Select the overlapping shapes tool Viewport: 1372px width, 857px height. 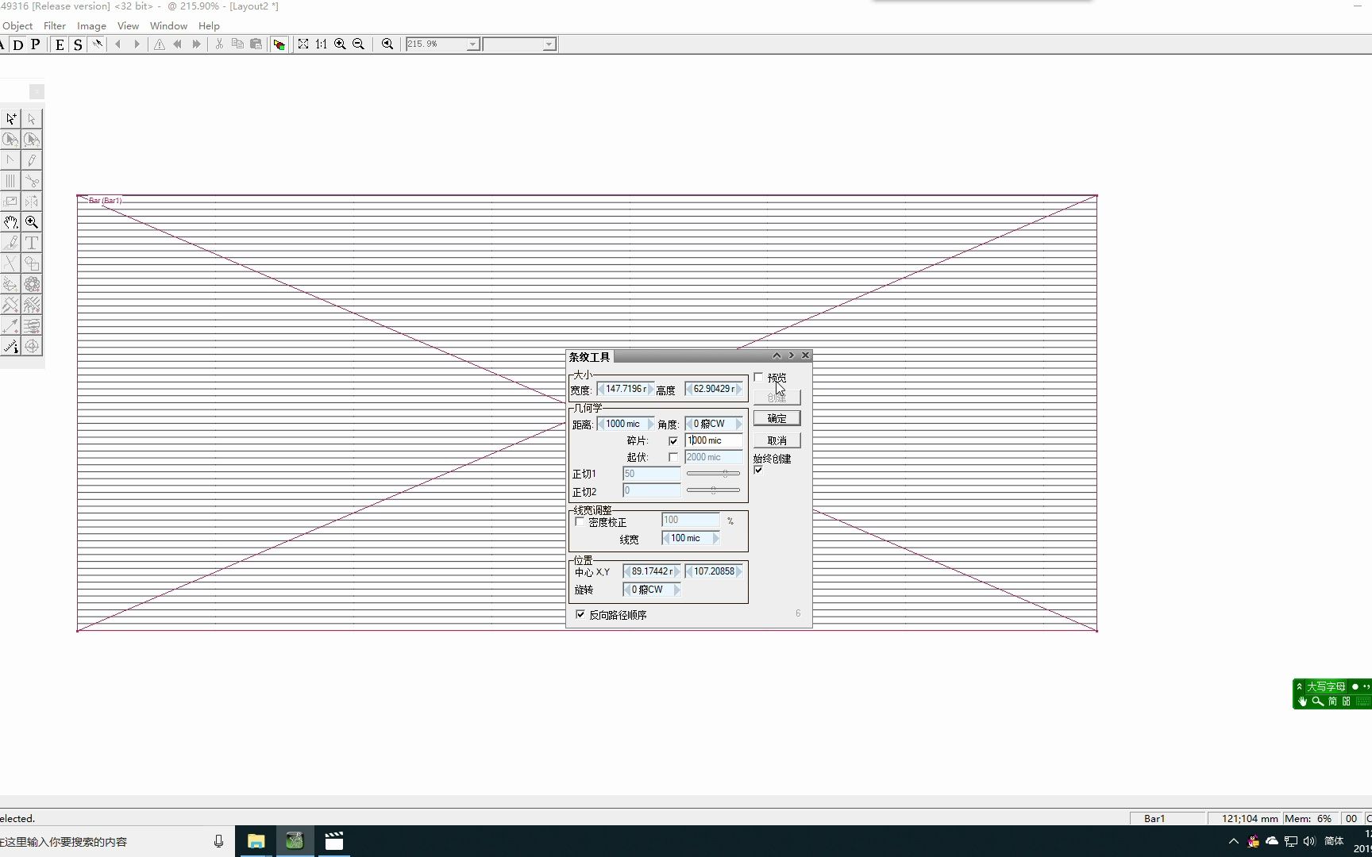32,263
